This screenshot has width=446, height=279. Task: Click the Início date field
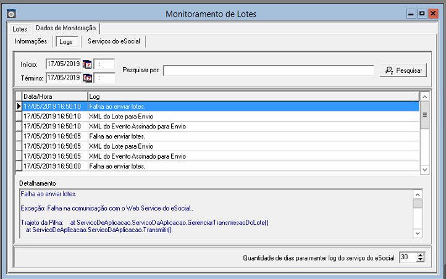(x=64, y=64)
